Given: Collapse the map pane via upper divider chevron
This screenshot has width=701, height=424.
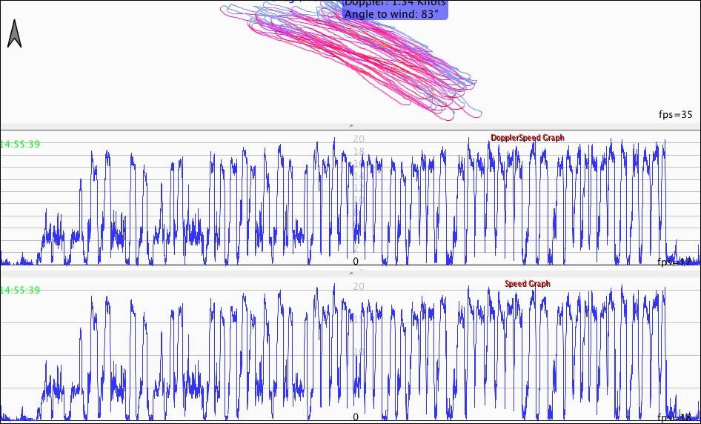Looking at the screenshot, I should [x=350, y=127].
